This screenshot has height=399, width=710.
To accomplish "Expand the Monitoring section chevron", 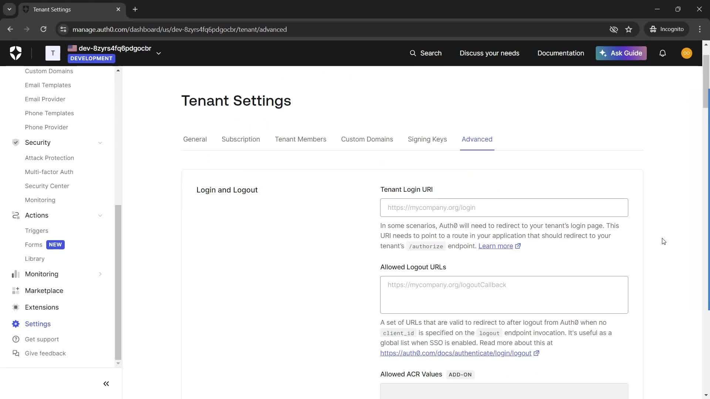I will (100, 274).
